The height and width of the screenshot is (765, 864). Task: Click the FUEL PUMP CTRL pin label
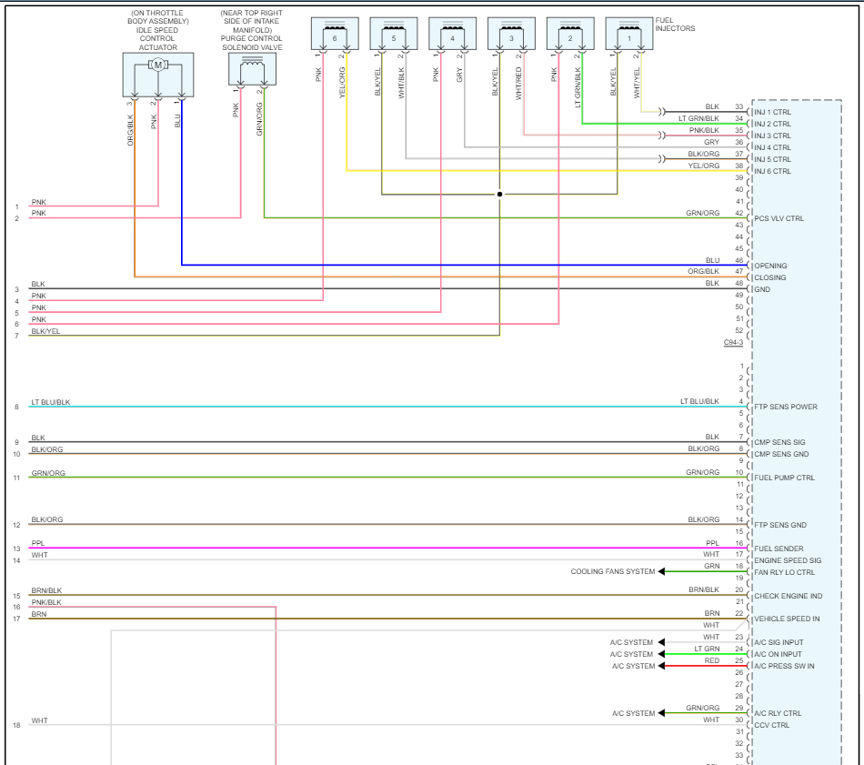pos(784,478)
